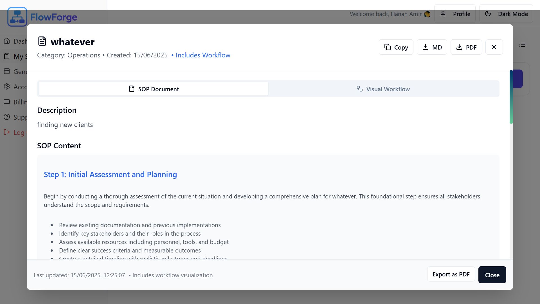Switch to the Visual Workflow tab
540x304 pixels.
coord(383,89)
